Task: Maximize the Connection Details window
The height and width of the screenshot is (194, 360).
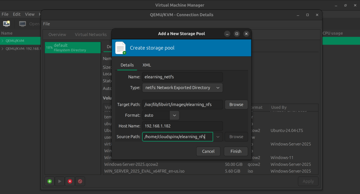Action: 307,15
